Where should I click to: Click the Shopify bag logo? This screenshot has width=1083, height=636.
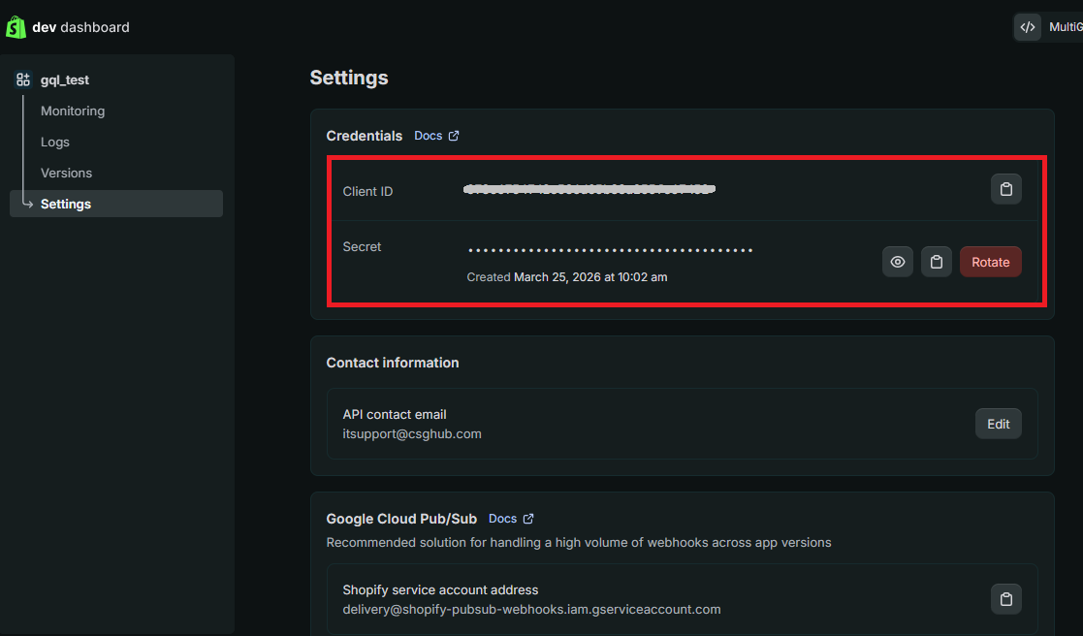(16, 27)
